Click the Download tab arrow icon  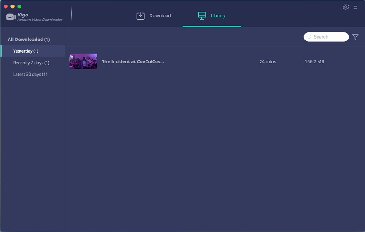pyautogui.click(x=141, y=16)
